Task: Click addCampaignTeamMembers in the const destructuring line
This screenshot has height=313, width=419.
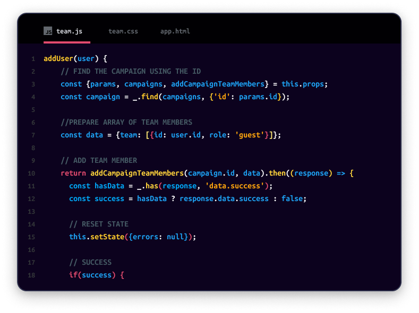Action: coord(217,84)
